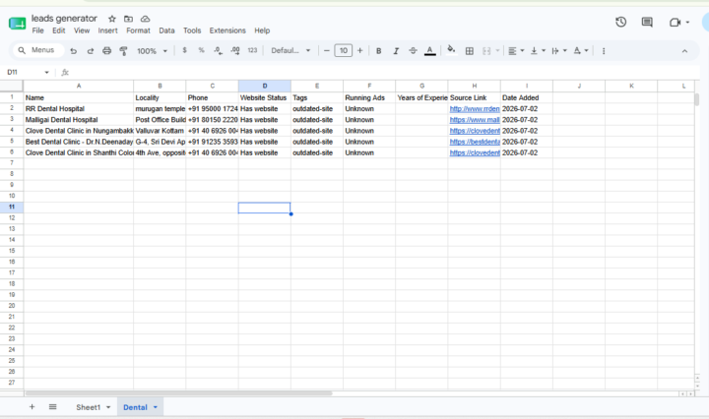Screen dimensions: 709x419
Task: Open the 100% zoom dropdown
Action: coord(152,51)
